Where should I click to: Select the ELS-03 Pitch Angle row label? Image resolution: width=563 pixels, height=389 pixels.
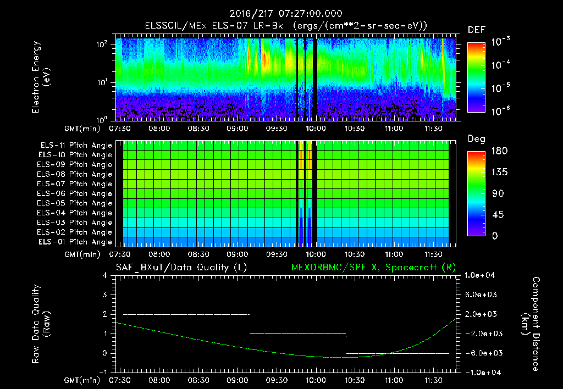(75, 223)
